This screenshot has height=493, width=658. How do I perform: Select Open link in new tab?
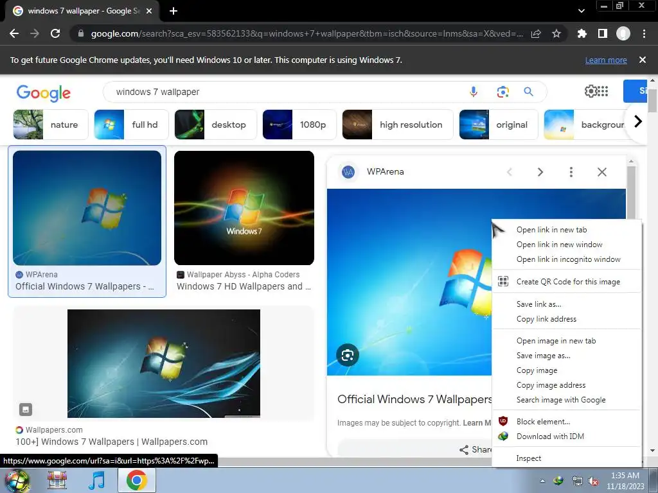(x=567, y=230)
